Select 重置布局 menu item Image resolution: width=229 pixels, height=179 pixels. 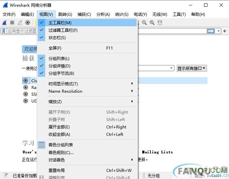(87, 170)
